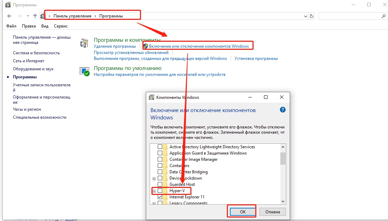Open the Сервис menu
388x221 pixels.
coord(61,26)
